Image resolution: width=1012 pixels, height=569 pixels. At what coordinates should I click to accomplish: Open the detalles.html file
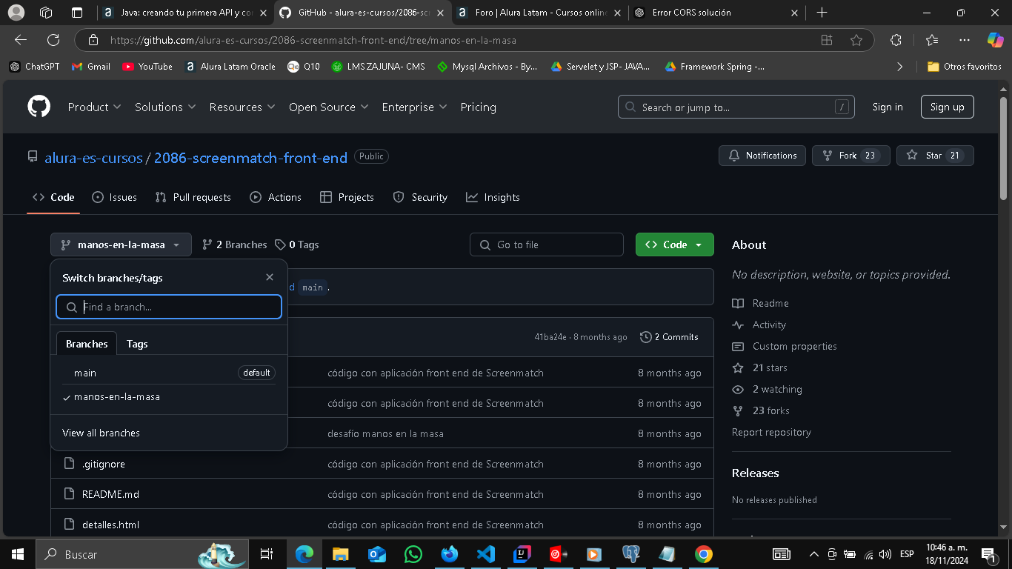pyautogui.click(x=110, y=525)
